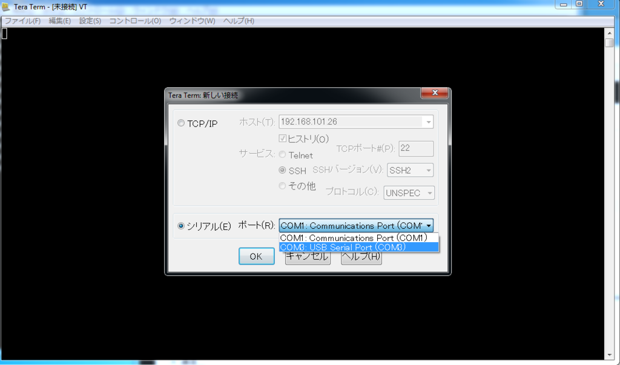Choose the SSH service option
620x365 pixels.
[282, 170]
